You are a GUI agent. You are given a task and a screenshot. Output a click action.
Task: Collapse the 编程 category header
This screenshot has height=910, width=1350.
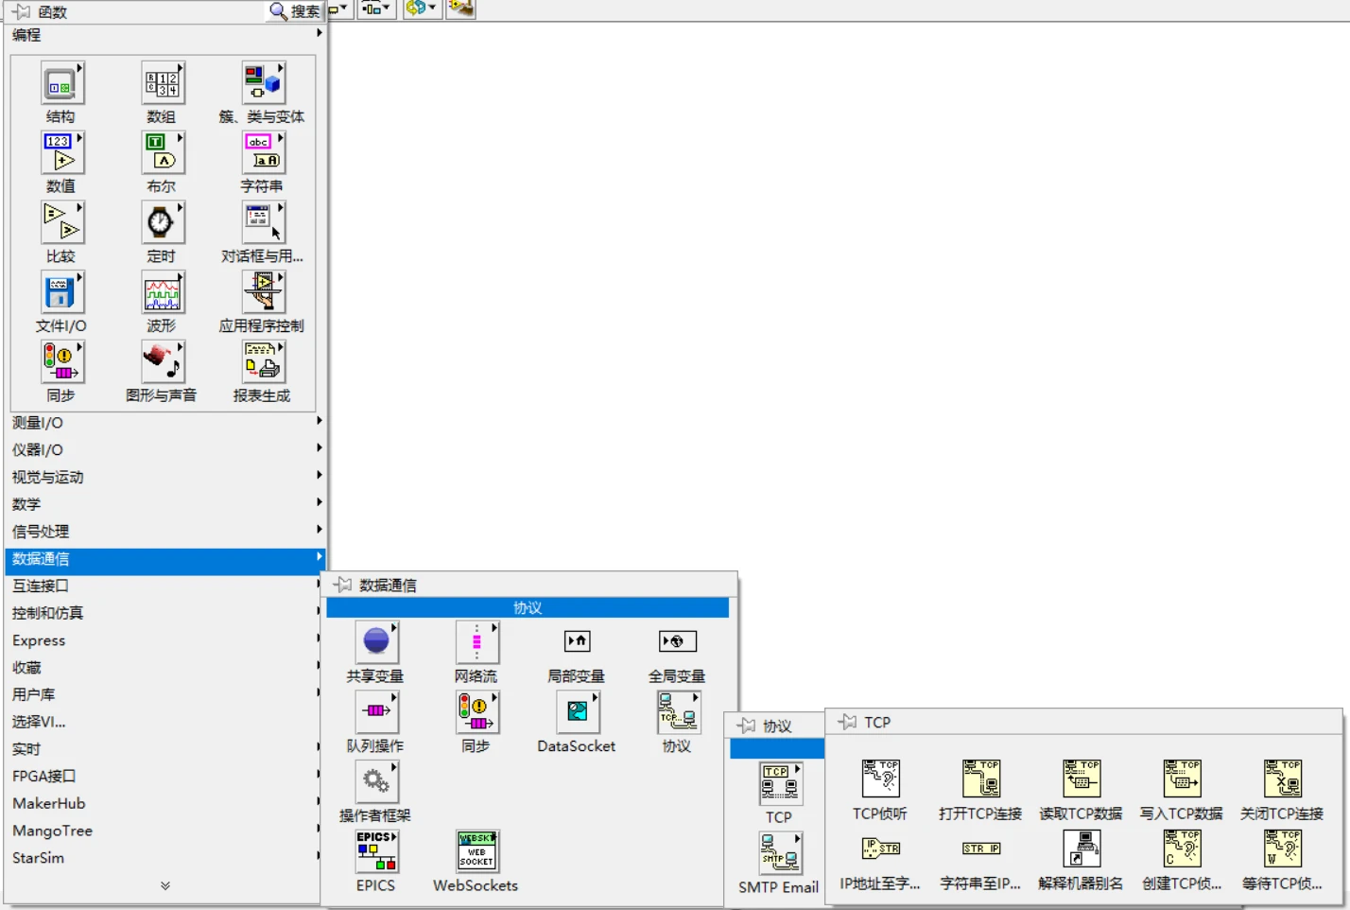pos(164,34)
